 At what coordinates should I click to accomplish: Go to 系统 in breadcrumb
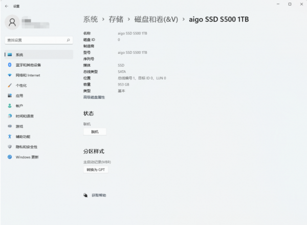click(x=91, y=19)
